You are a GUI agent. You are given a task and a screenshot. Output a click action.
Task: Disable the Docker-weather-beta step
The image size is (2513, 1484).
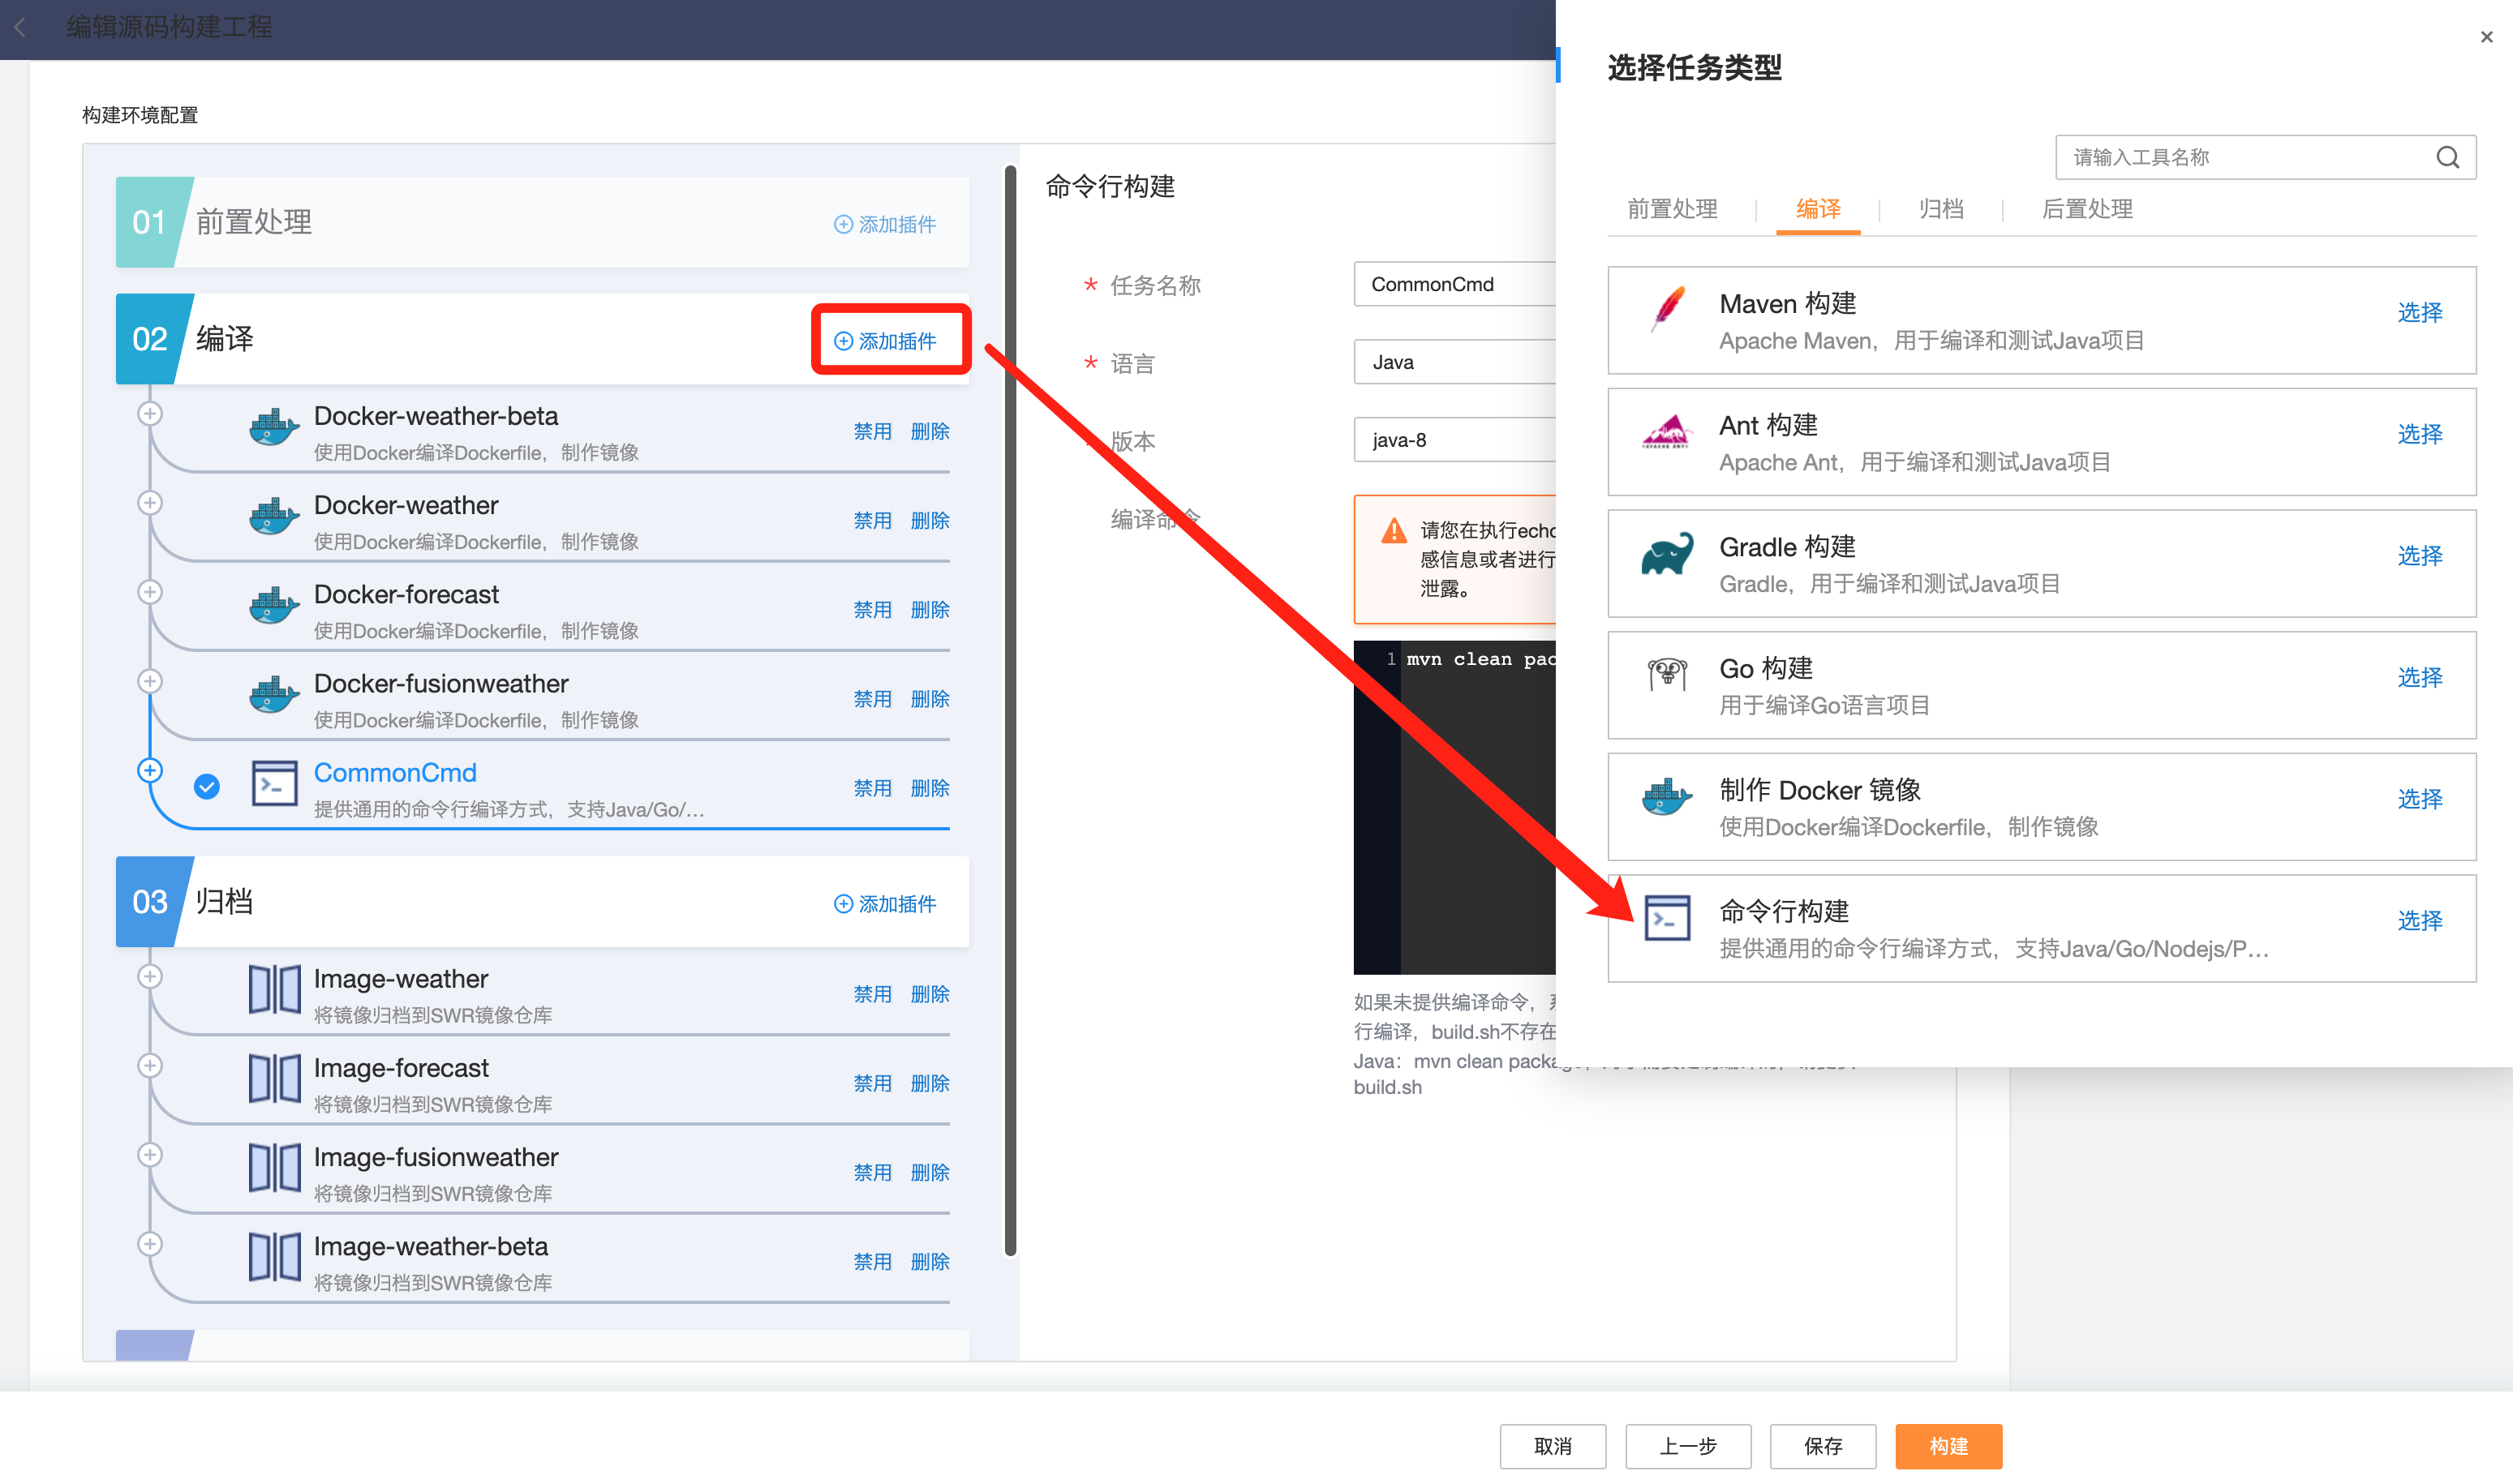[x=872, y=431]
